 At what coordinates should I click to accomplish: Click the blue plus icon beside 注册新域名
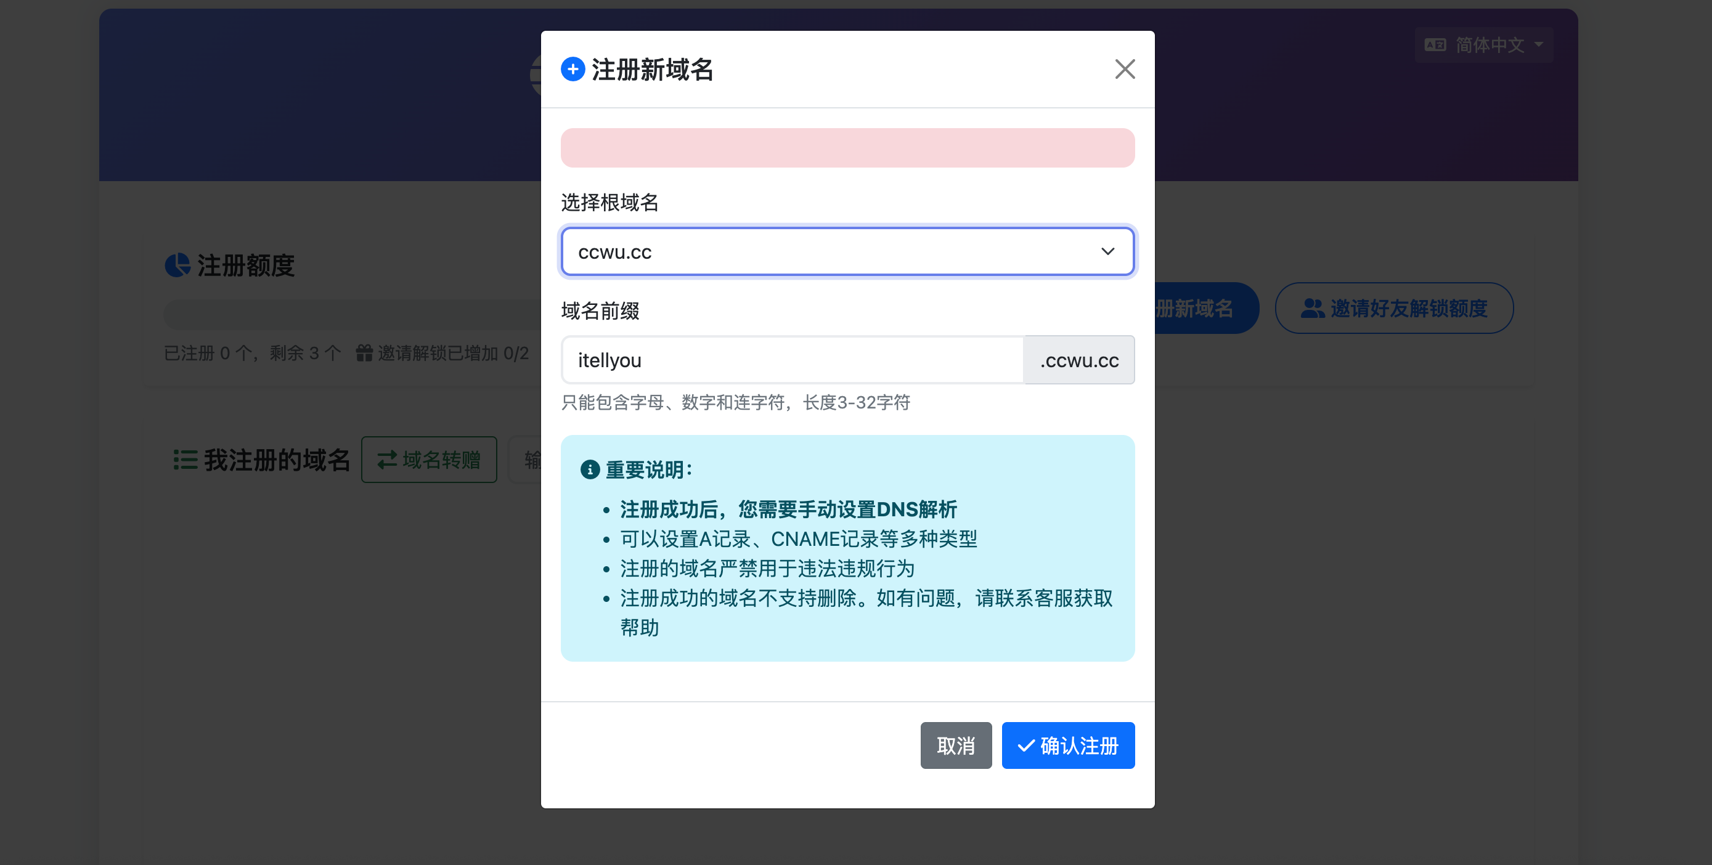click(x=573, y=69)
